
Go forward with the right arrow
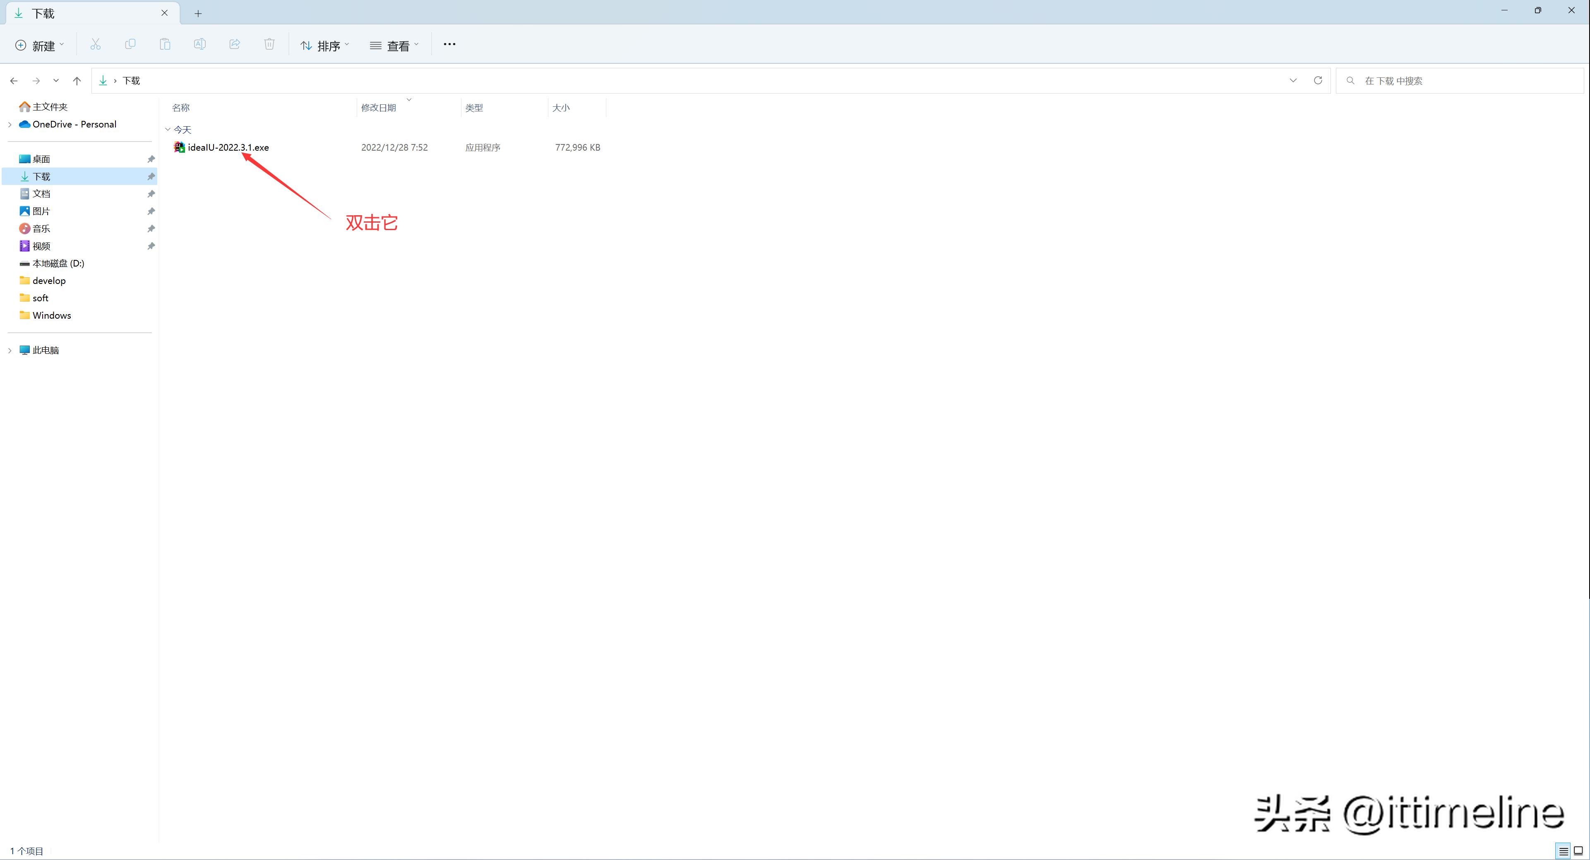(x=36, y=81)
